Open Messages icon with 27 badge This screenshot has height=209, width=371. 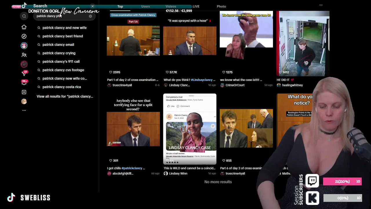point(24,73)
